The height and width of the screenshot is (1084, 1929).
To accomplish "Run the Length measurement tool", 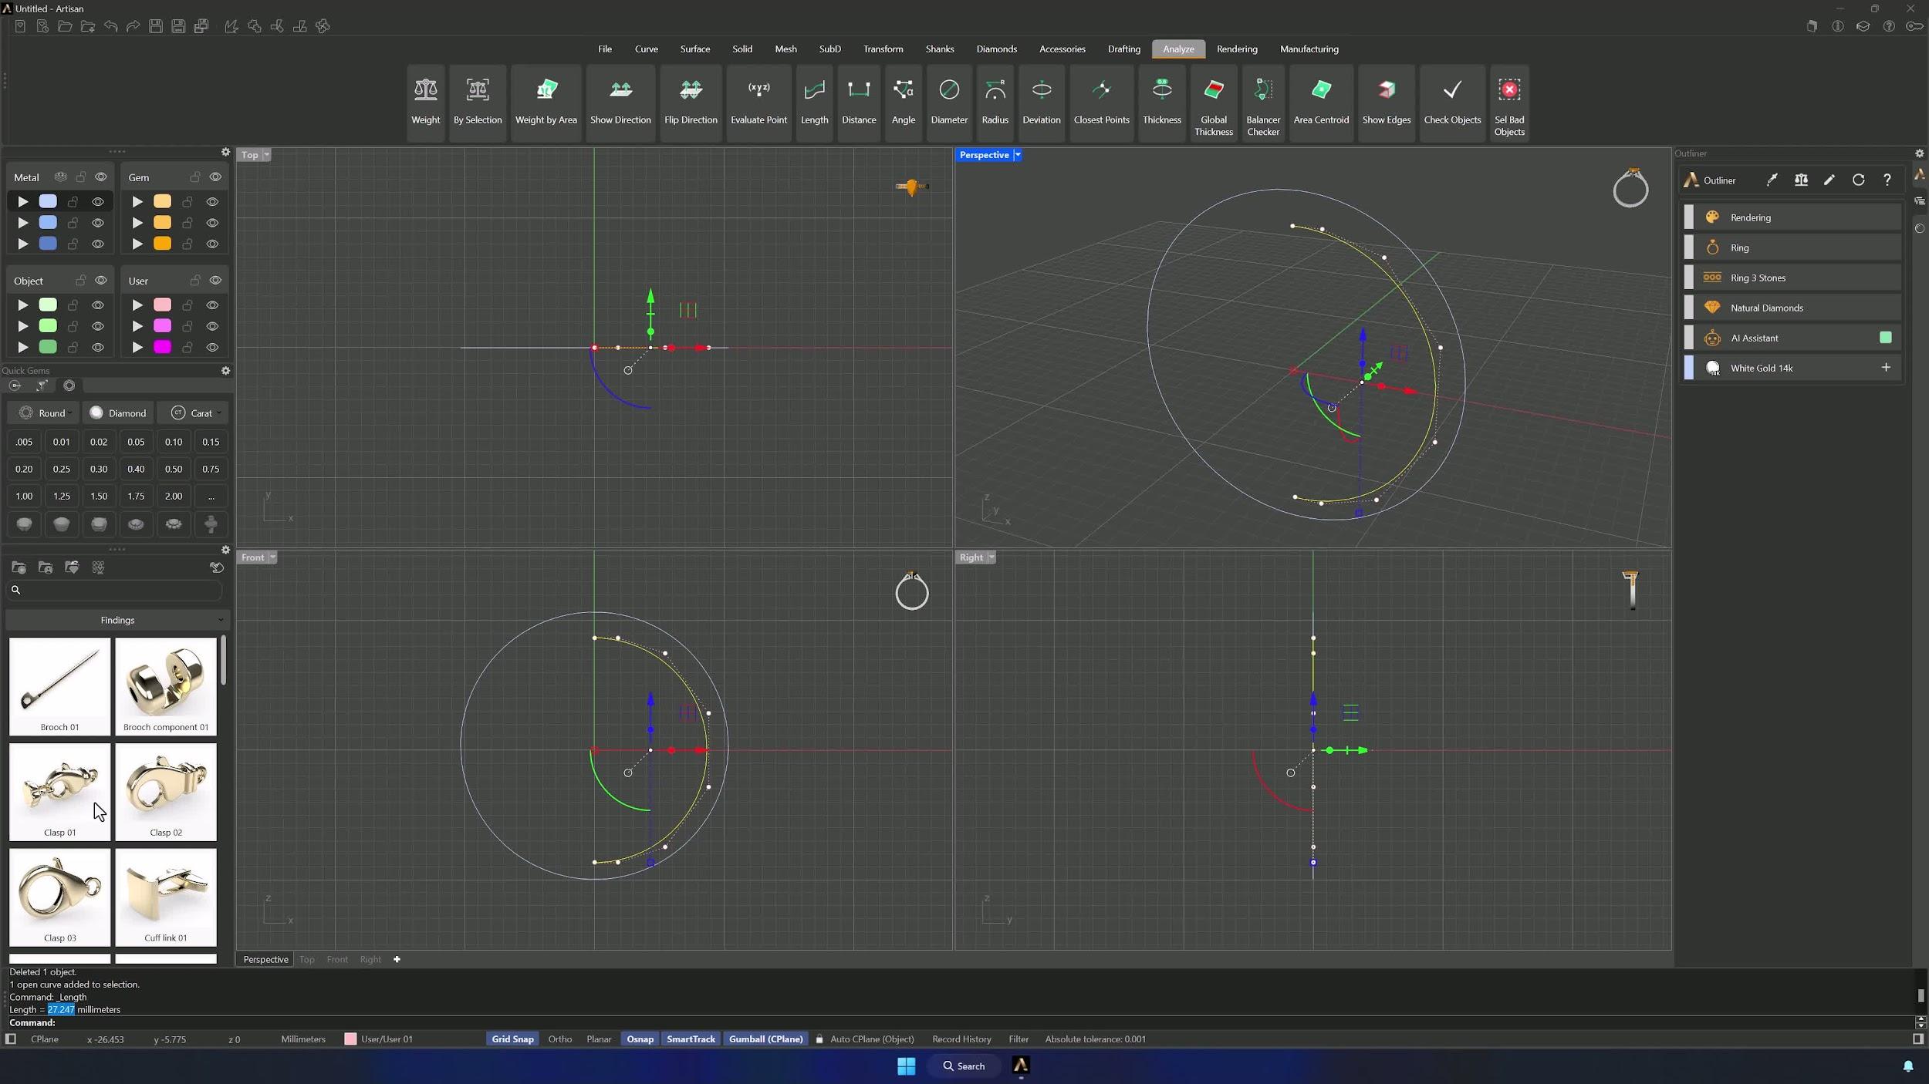I will click(x=814, y=102).
